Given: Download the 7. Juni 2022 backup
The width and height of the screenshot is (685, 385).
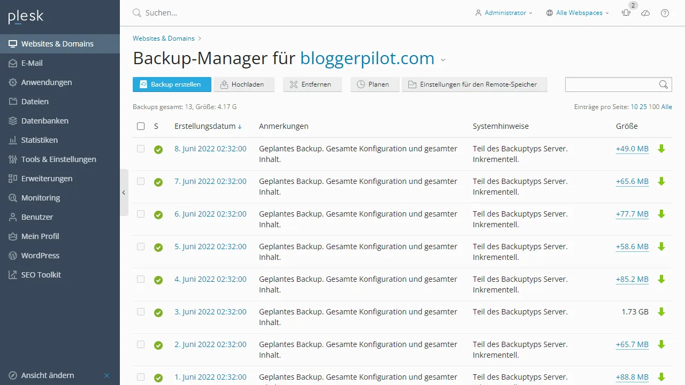Looking at the screenshot, I should [661, 181].
